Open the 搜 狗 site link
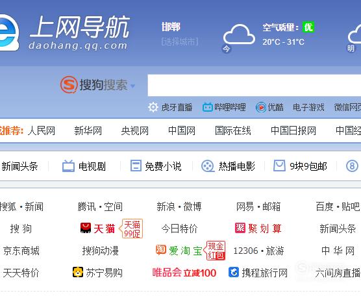Screen dimensions: 361x298 pyautogui.click(x=21, y=229)
